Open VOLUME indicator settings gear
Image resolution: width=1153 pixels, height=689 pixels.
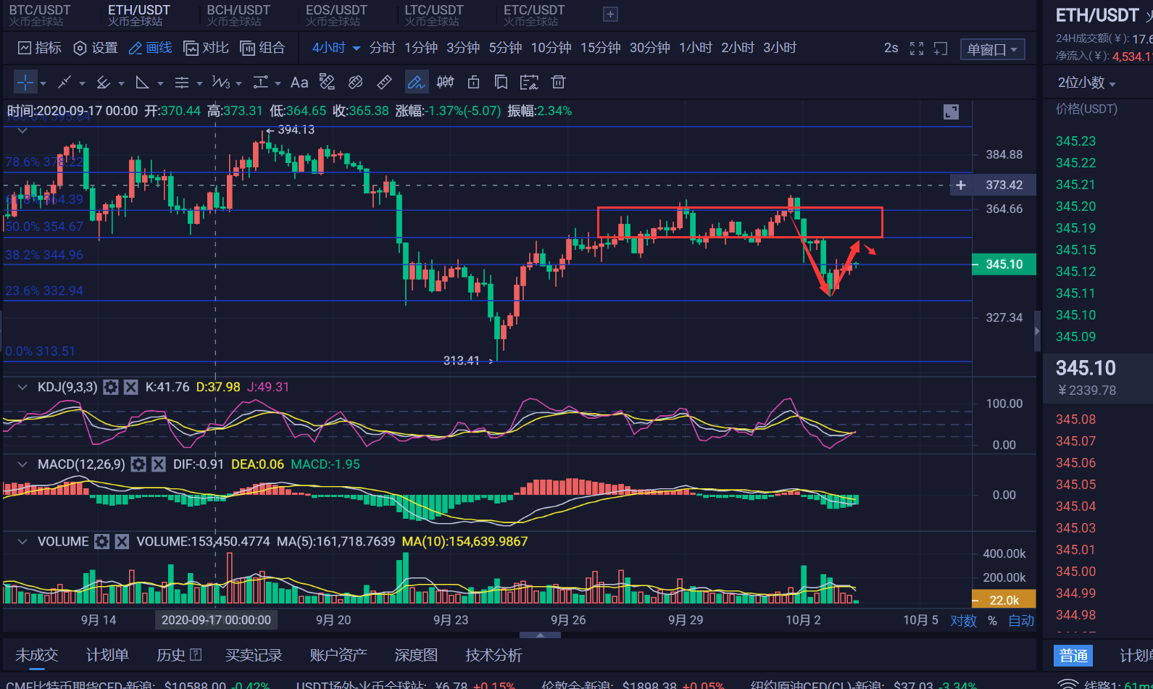pos(102,542)
